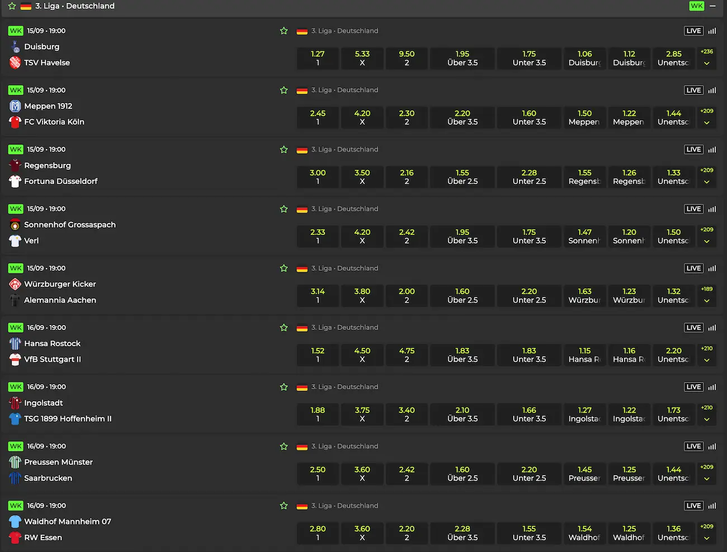Click Sonnenhof Grossaspach team crest
Image resolution: width=727 pixels, height=552 pixels.
tap(15, 225)
